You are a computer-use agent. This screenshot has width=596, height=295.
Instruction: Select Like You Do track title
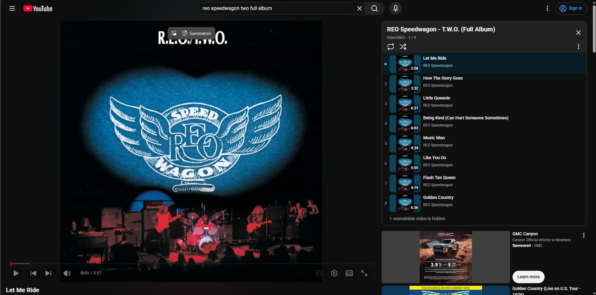[x=434, y=158]
